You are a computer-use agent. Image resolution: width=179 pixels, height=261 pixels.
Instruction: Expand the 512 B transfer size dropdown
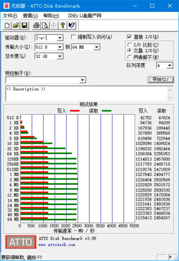[x=60, y=47]
